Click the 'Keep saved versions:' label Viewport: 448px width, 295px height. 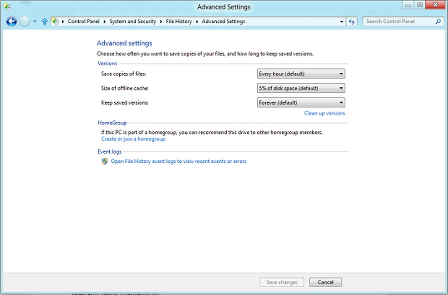(125, 103)
